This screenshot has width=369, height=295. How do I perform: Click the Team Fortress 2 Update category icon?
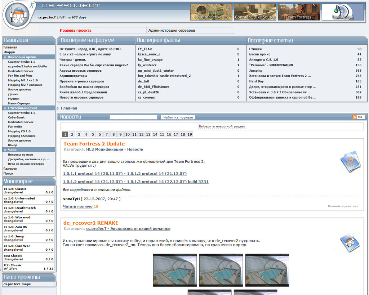[x=350, y=162]
